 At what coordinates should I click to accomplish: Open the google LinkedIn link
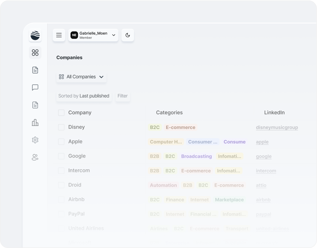click(264, 157)
